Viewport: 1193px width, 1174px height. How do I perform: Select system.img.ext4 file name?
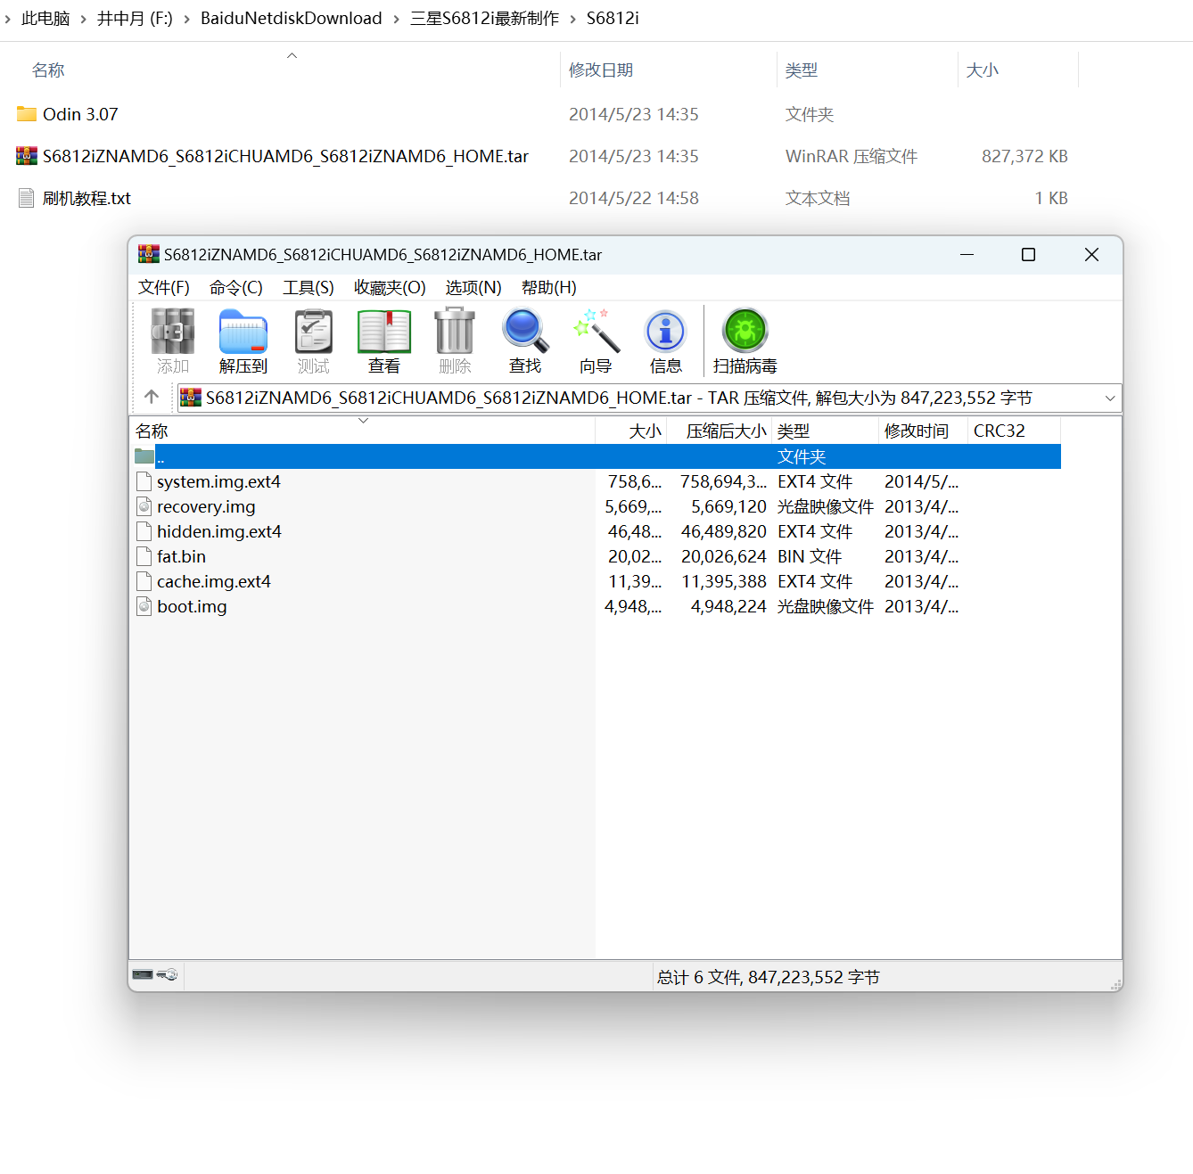(218, 481)
